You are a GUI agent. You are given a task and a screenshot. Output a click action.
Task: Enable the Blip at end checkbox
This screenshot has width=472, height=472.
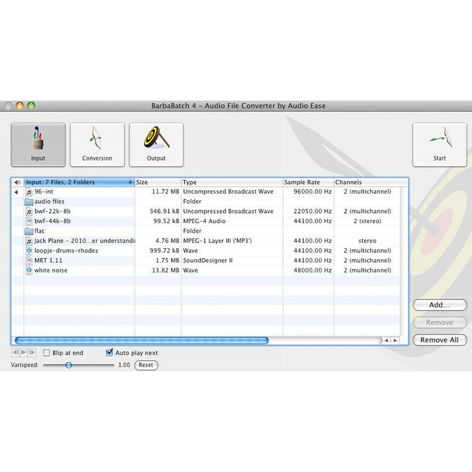(x=47, y=353)
